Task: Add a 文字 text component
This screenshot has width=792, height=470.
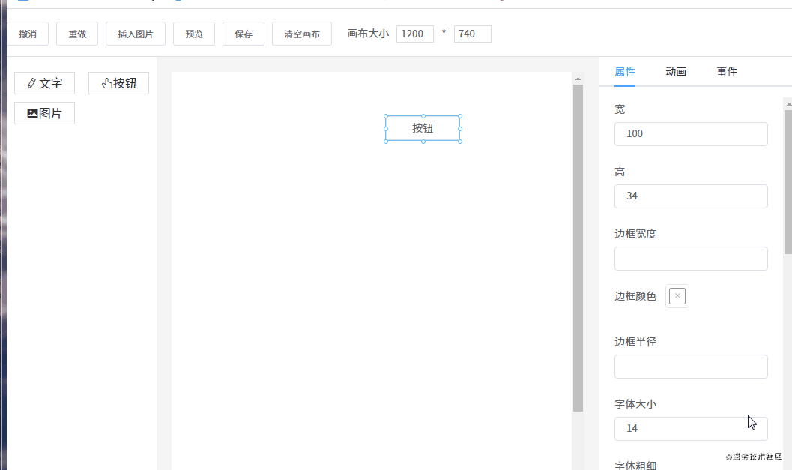Action: coord(44,83)
